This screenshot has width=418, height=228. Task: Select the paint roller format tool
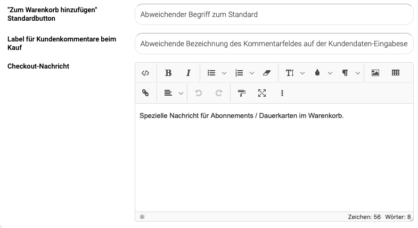click(242, 93)
